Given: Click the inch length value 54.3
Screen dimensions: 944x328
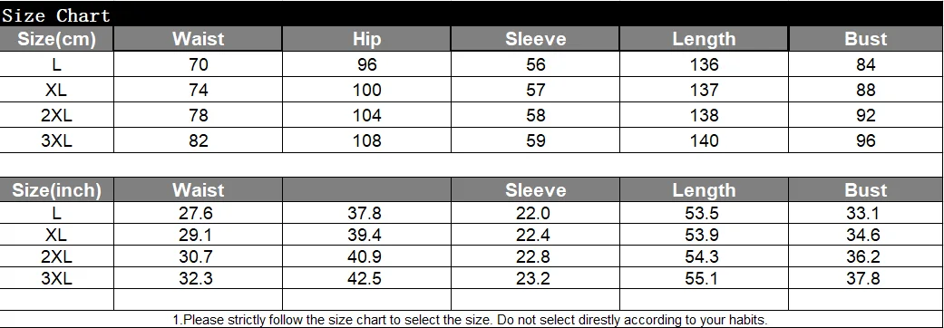Looking at the screenshot, I should [x=704, y=257].
